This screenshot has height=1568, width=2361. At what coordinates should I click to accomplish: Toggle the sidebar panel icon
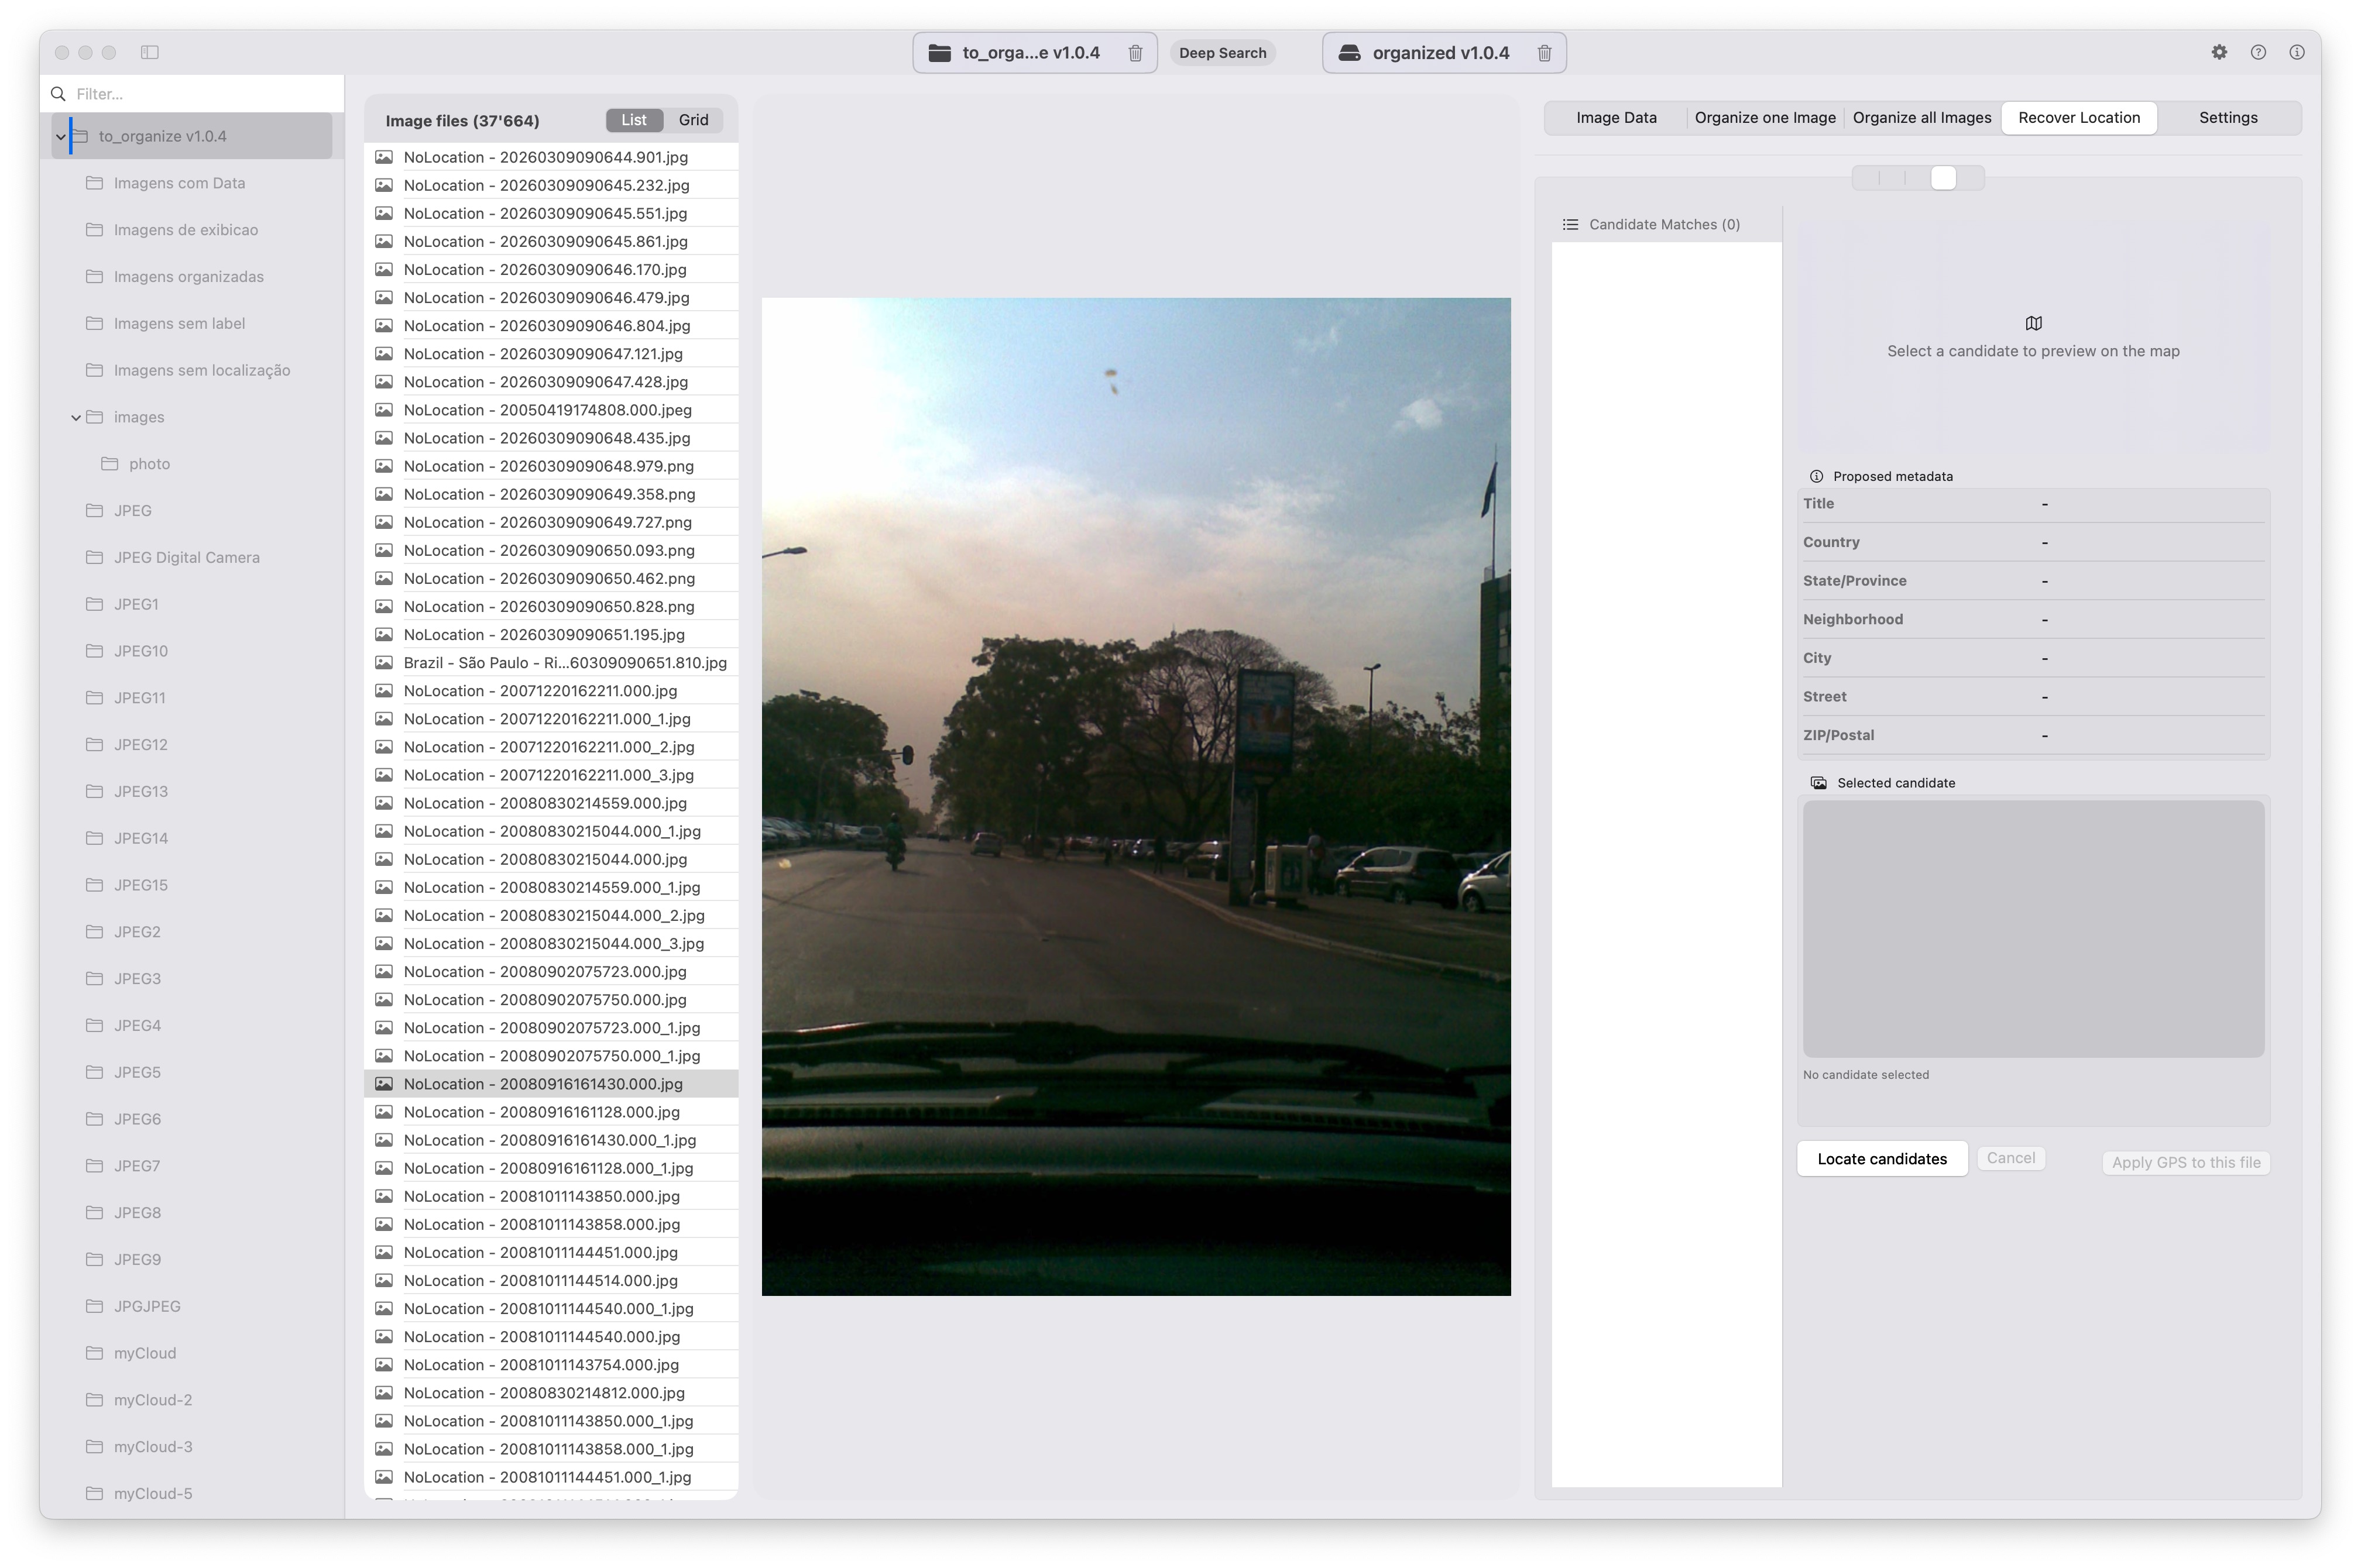point(150,52)
